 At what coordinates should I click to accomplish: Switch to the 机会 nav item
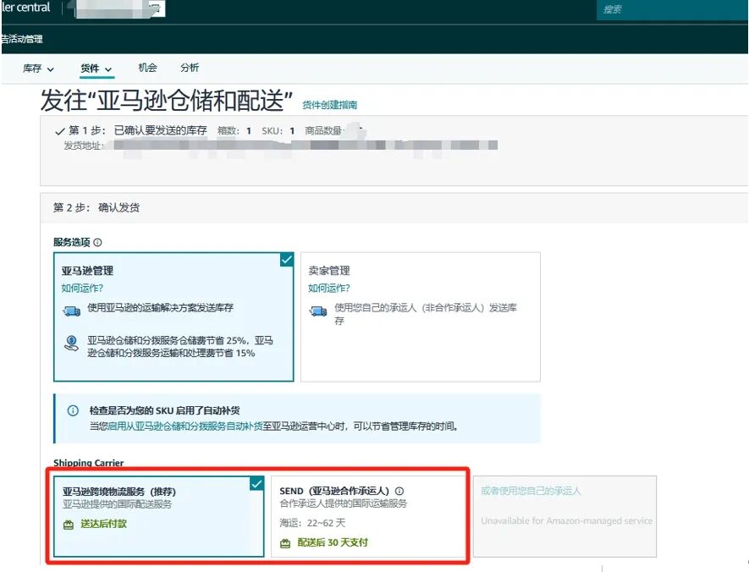[148, 68]
